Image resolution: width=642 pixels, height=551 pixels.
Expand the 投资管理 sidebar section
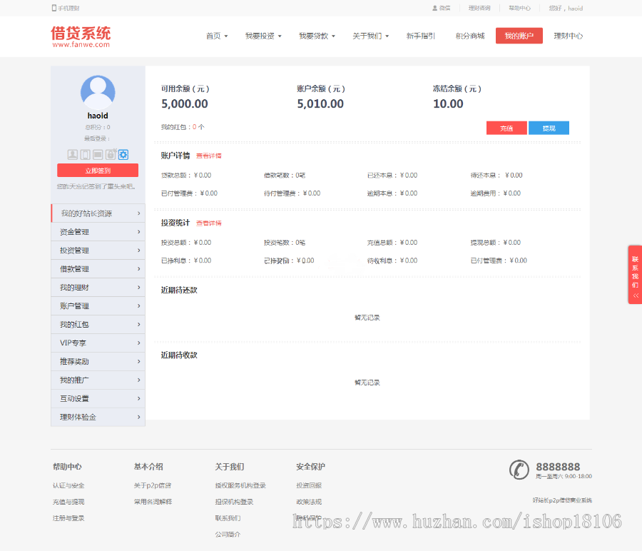[98, 250]
